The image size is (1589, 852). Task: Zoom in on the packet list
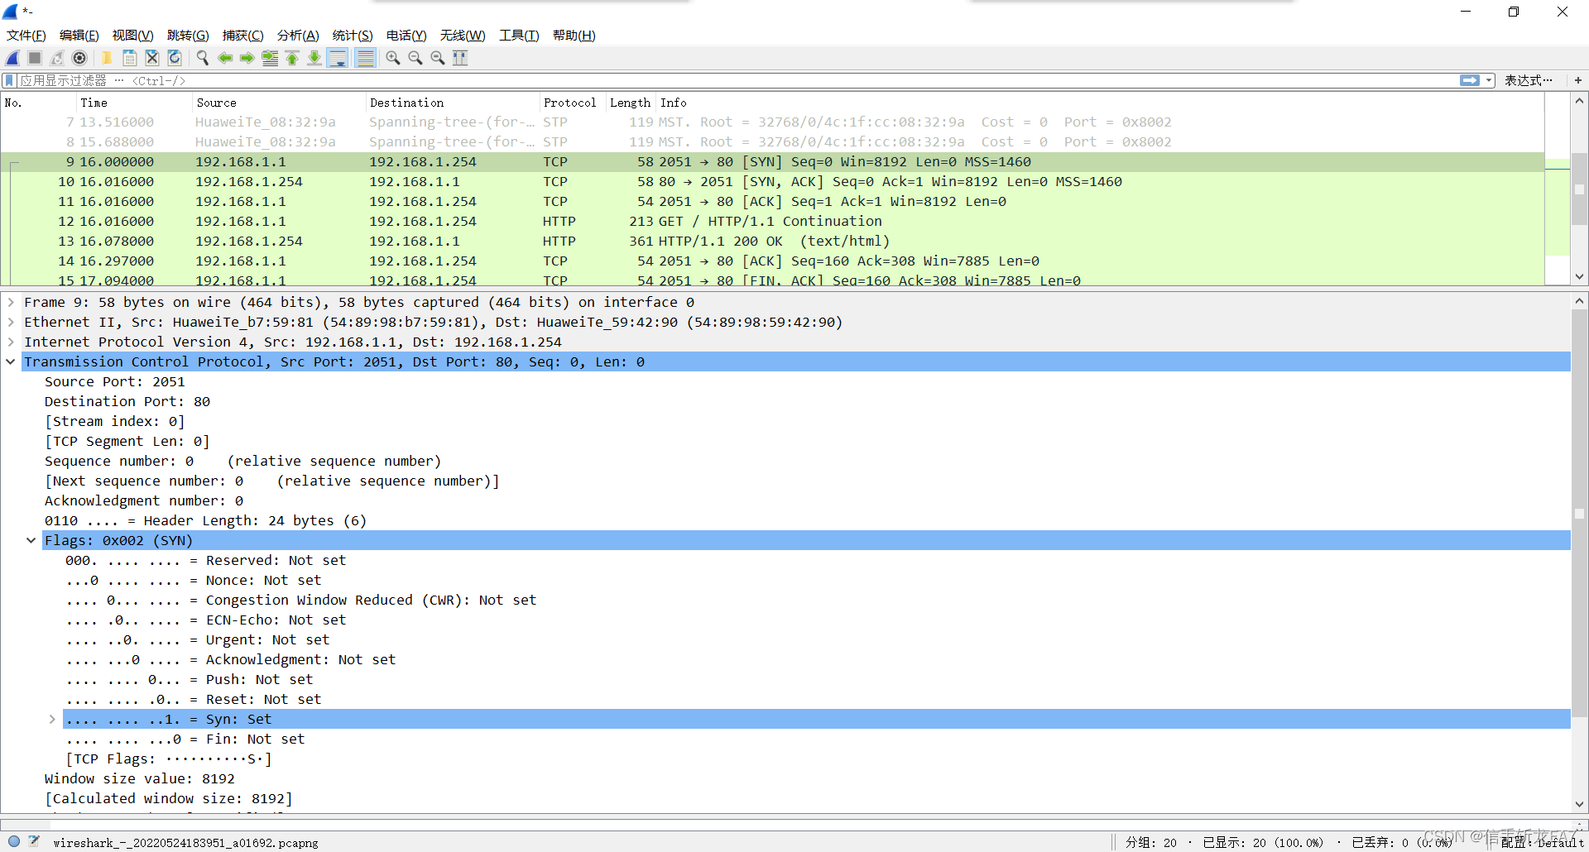pos(392,58)
